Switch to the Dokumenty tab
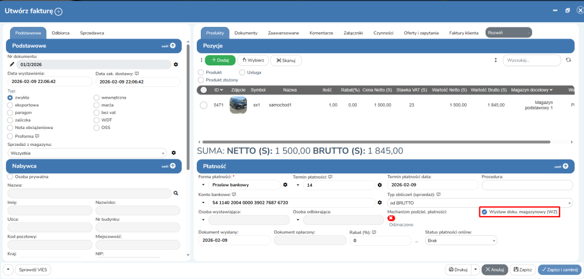 click(246, 33)
